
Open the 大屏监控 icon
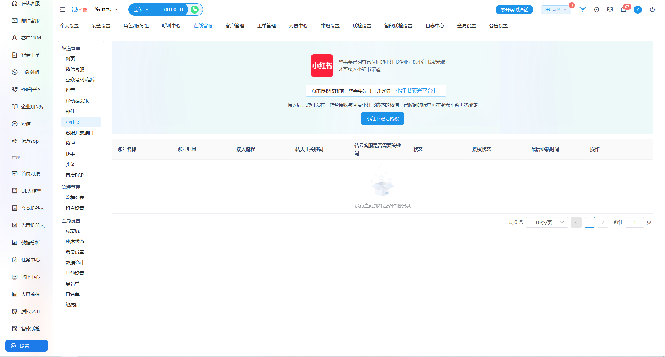click(15, 294)
